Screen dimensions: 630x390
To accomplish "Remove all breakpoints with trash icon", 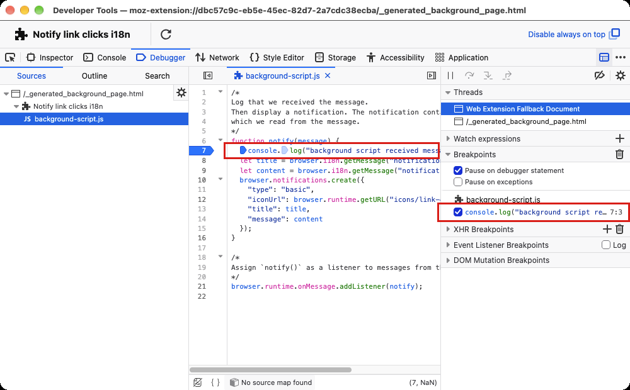I will tap(620, 154).
